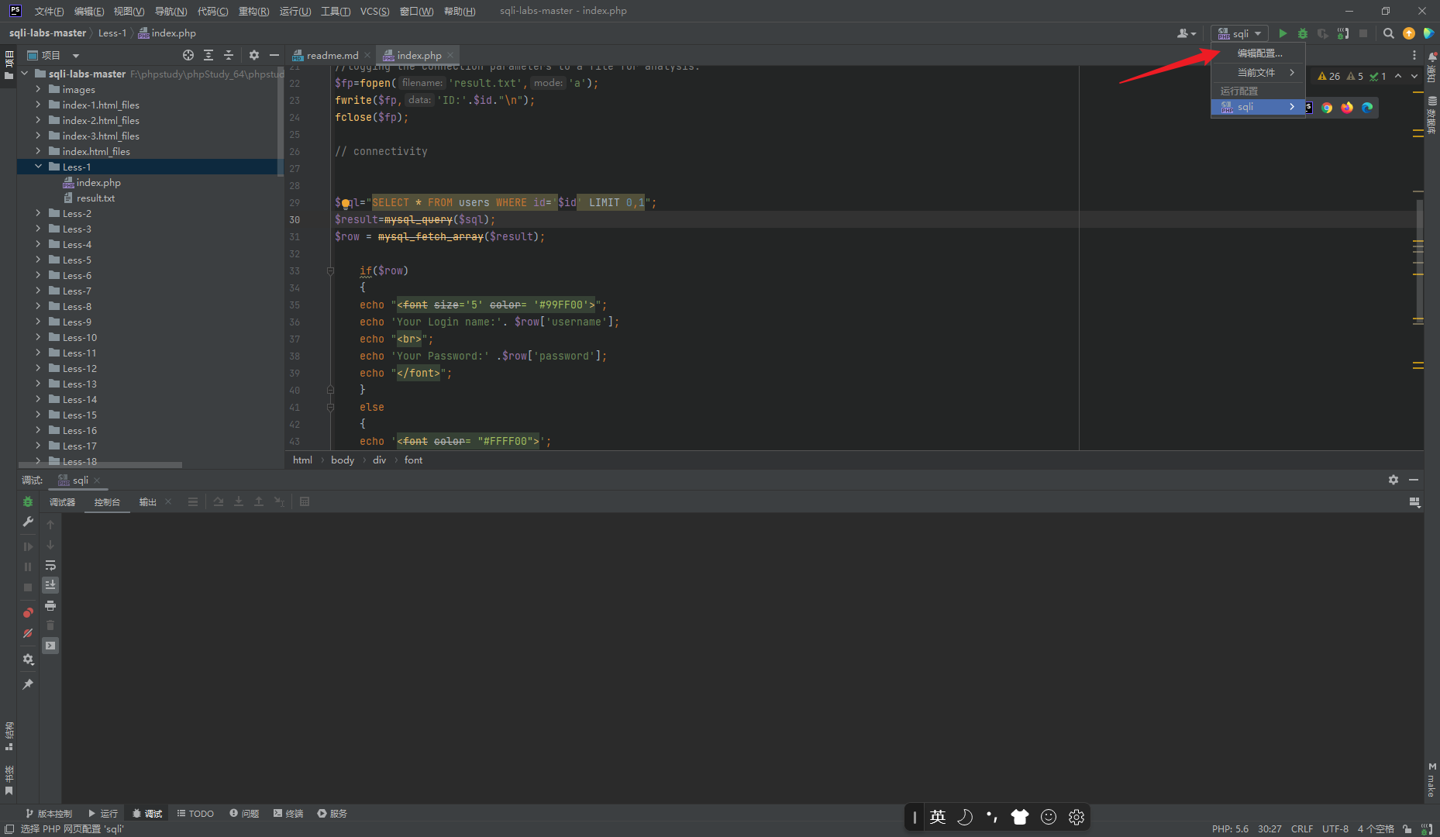1440x837 pixels.
Task: Open search everywhere with the magnifier icon
Action: [x=1388, y=33]
